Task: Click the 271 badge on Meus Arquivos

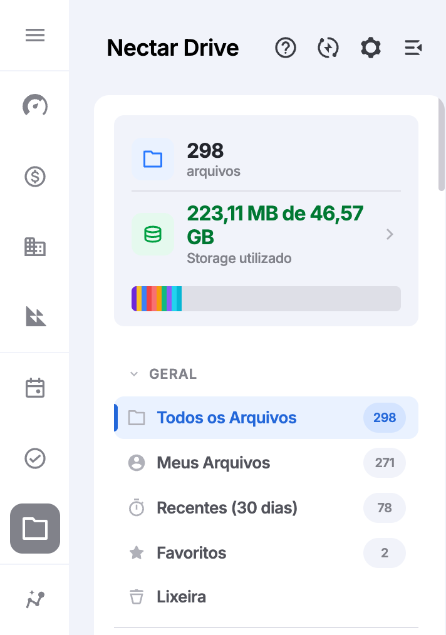Action: point(385,463)
